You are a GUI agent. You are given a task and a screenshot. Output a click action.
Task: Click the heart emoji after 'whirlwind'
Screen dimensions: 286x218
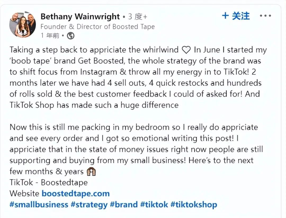pyautogui.click(x=186, y=50)
